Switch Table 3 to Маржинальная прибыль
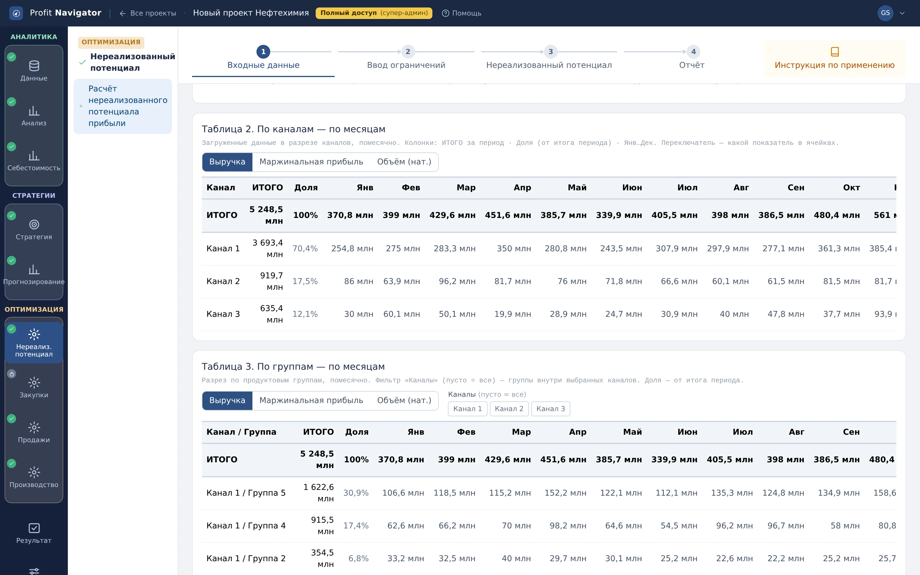Screen dimensions: 920x575 [x=311, y=400]
